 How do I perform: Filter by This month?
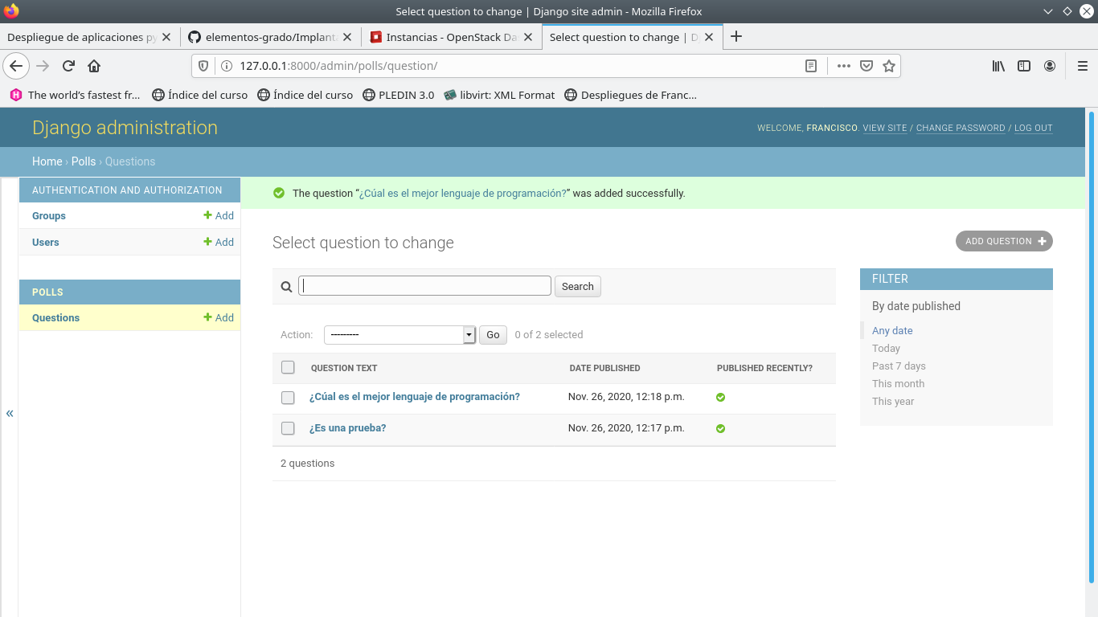coord(898,384)
